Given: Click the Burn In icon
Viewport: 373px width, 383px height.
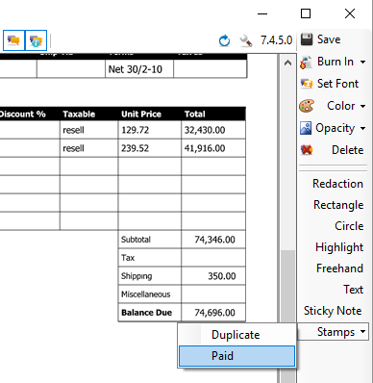Looking at the screenshot, I should (307, 62).
